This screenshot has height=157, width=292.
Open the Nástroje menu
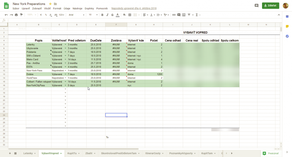pos(78,8)
